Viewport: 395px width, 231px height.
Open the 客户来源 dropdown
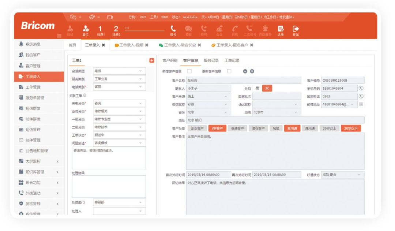pyautogui.click(x=208, y=96)
